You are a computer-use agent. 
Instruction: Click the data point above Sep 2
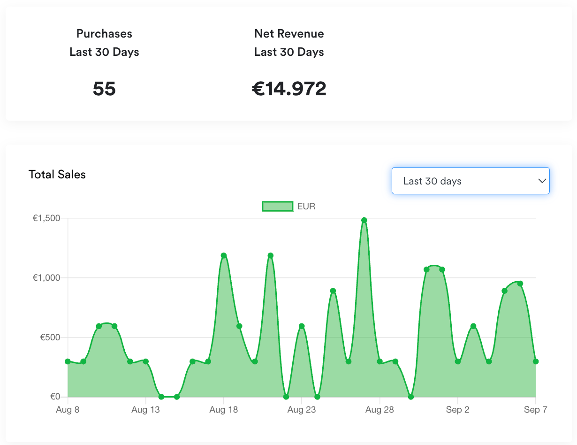coord(457,361)
